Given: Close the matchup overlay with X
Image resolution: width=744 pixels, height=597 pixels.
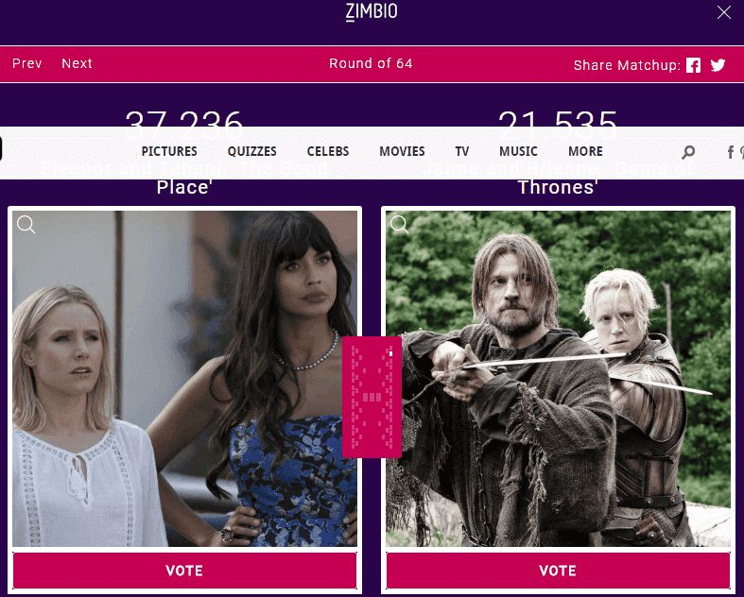Looking at the screenshot, I should point(723,12).
